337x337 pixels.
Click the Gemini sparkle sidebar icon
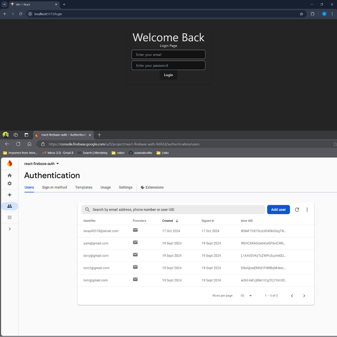pyautogui.click(x=9, y=195)
